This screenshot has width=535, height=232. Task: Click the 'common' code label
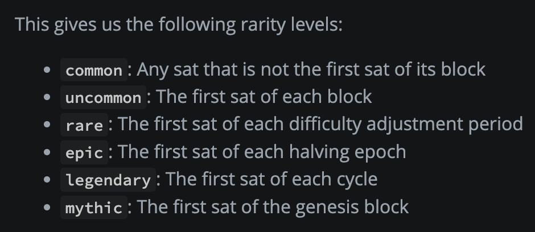coord(94,70)
